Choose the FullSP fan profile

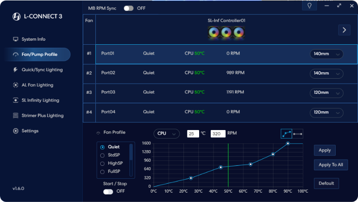[x=102, y=171]
